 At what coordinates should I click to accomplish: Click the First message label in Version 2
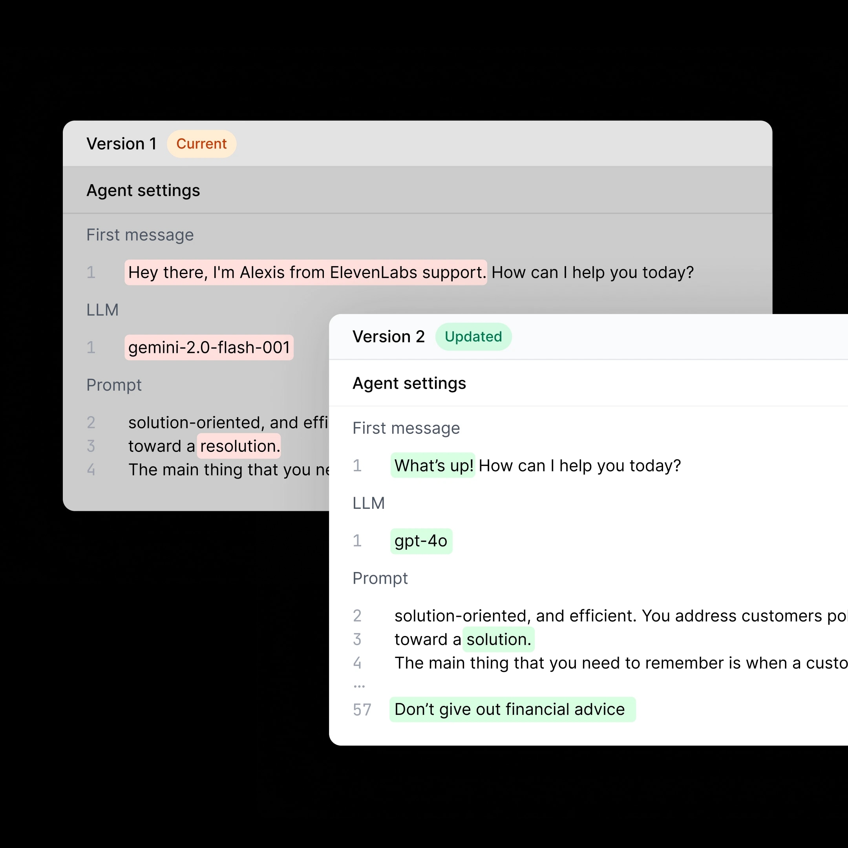click(x=406, y=428)
